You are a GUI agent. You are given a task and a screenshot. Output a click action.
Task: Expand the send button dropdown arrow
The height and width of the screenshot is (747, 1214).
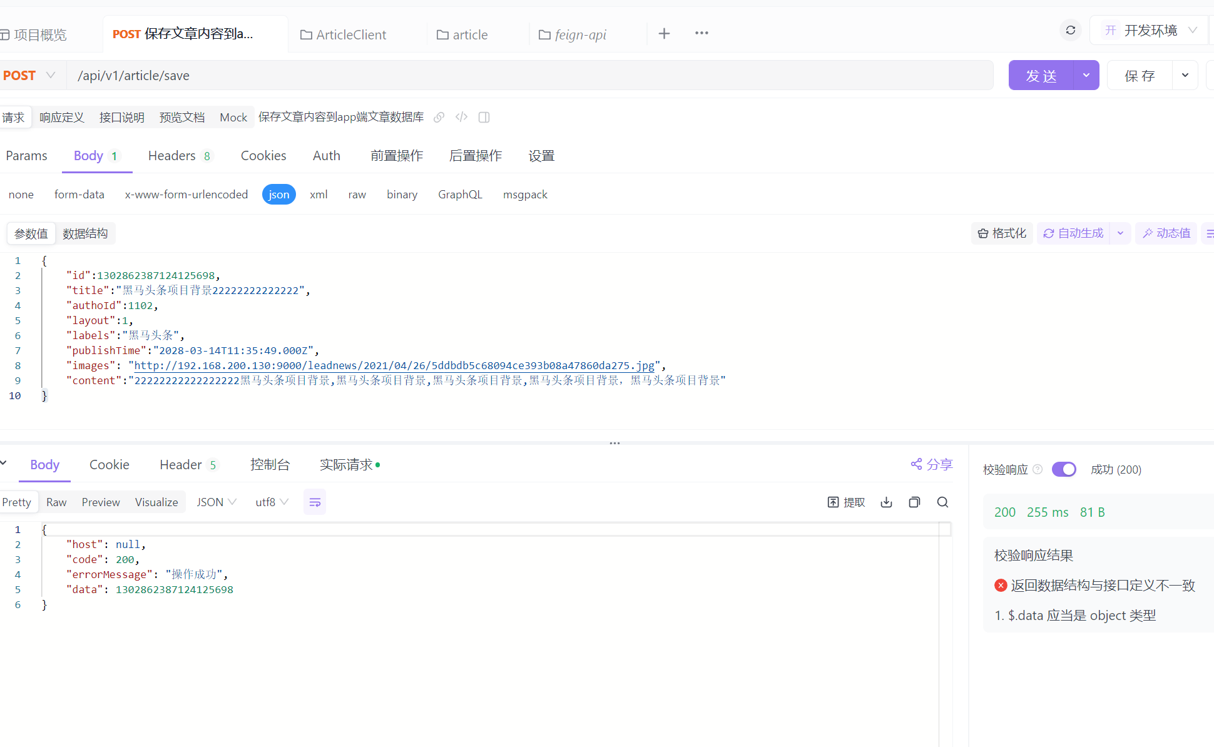click(x=1086, y=76)
